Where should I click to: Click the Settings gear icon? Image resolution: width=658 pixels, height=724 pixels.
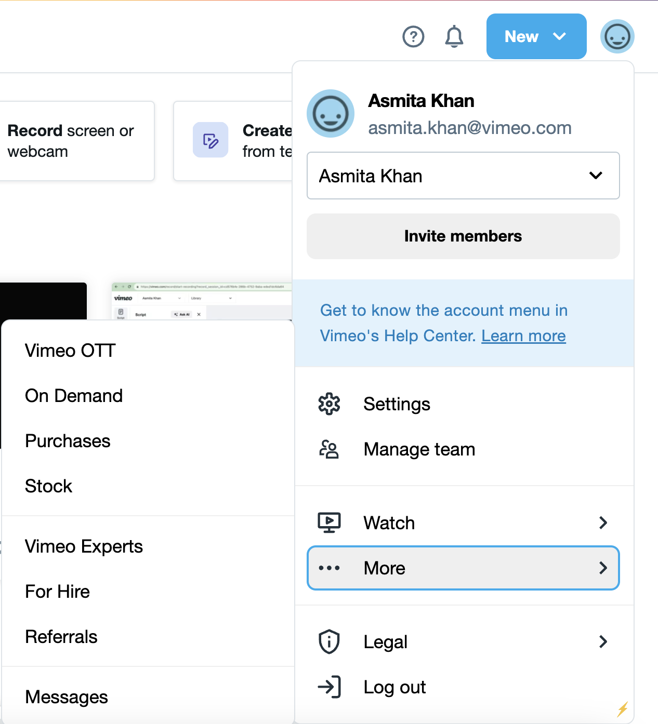point(329,404)
